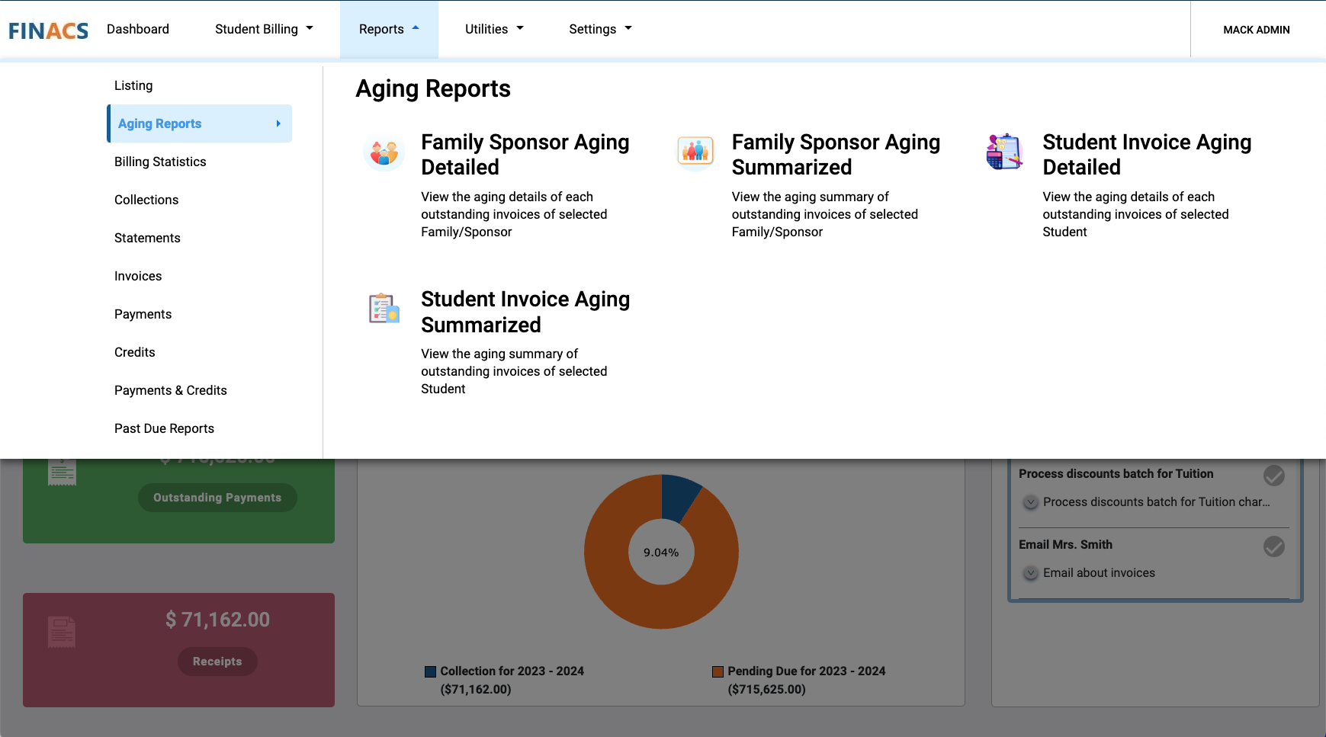The image size is (1326, 737).
Task: Click the FINACS logo
Action: click(49, 30)
